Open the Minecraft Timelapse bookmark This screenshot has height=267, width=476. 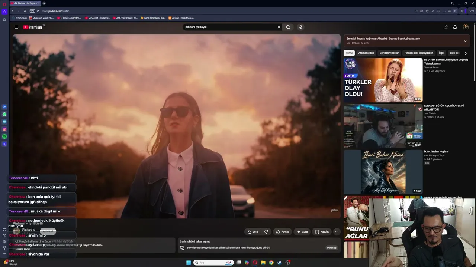click(x=97, y=18)
